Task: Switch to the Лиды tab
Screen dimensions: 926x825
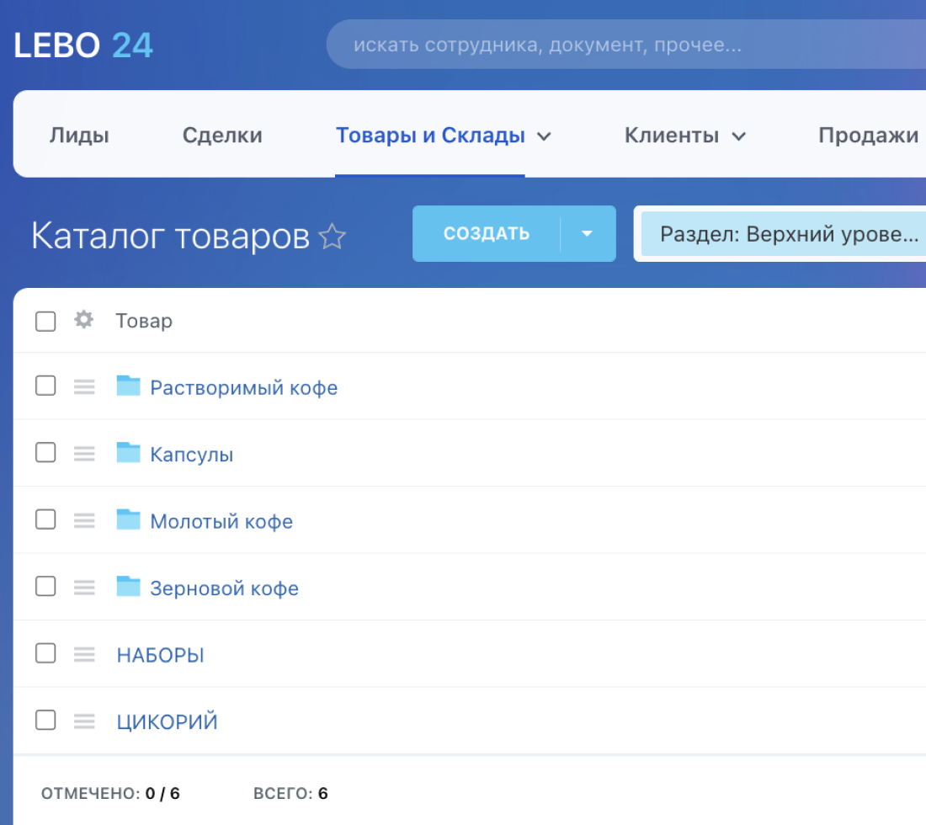Action: point(79,136)
